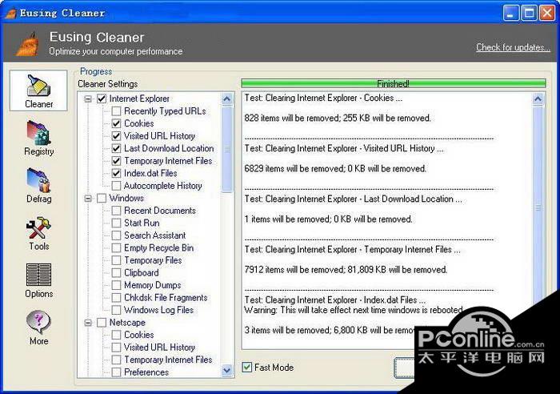560x394 pixels.
Task: Close the Eusing Cleaner window
Action: 547,14
